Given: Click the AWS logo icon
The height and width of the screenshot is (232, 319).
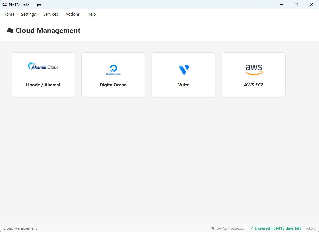Looking at the screenshot, I should 254,70.
